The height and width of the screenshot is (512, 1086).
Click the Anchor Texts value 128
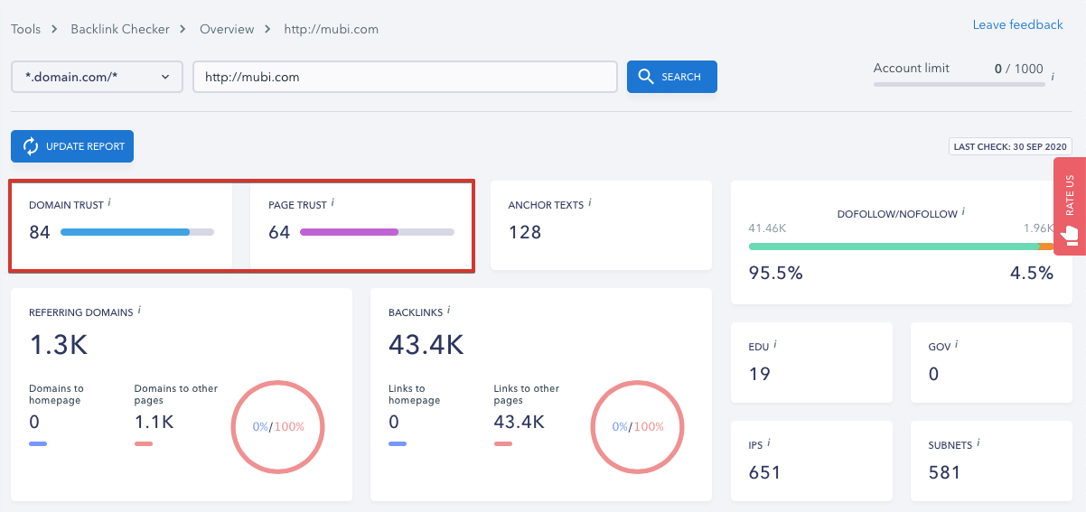tap(525, 232)
